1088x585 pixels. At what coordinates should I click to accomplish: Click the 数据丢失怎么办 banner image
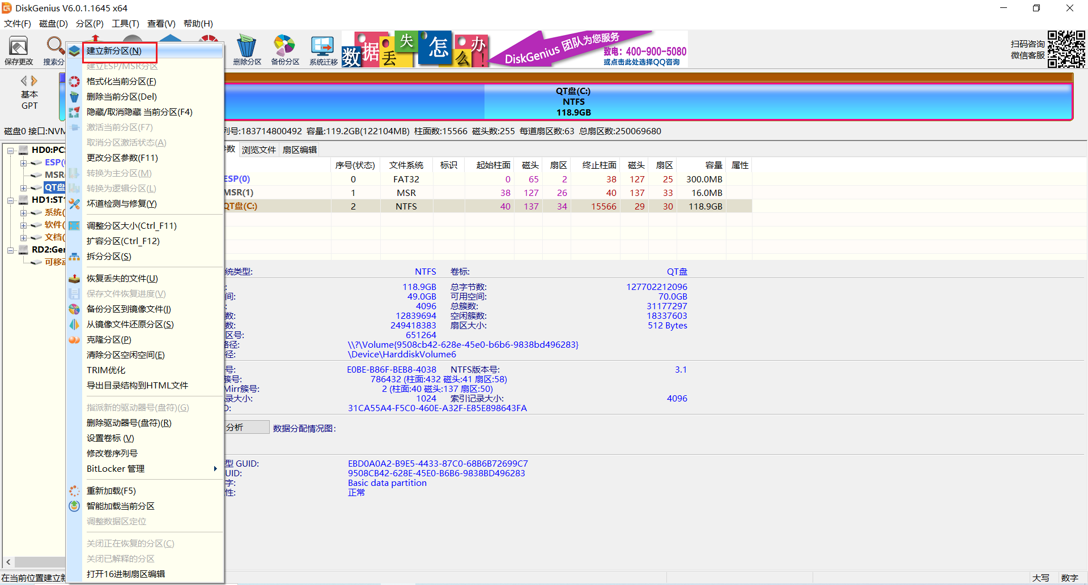pos(415,49)
